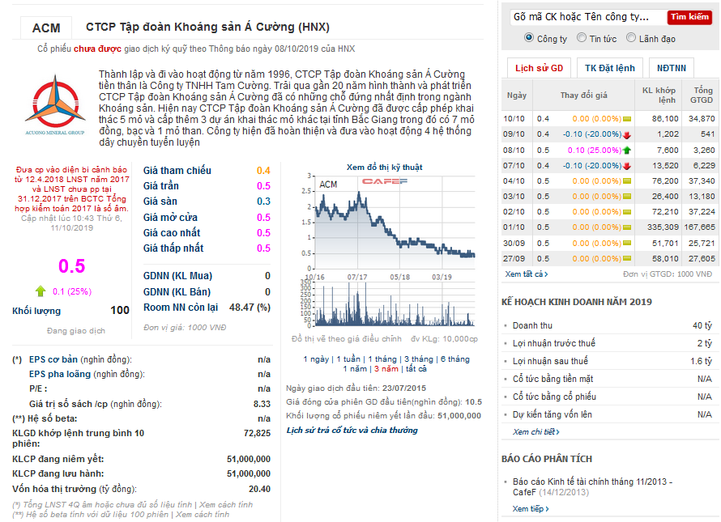Click the red down arrow in the 07/10 row
The image size is (721, 522).
tap(626, 166)
